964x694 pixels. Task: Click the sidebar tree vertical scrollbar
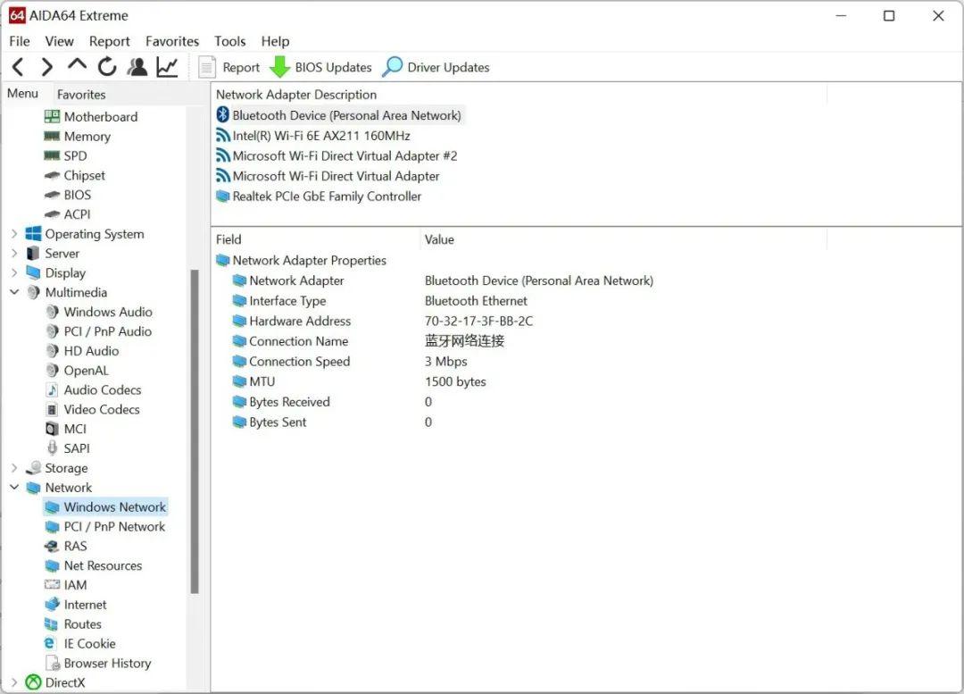coord(195,431)
